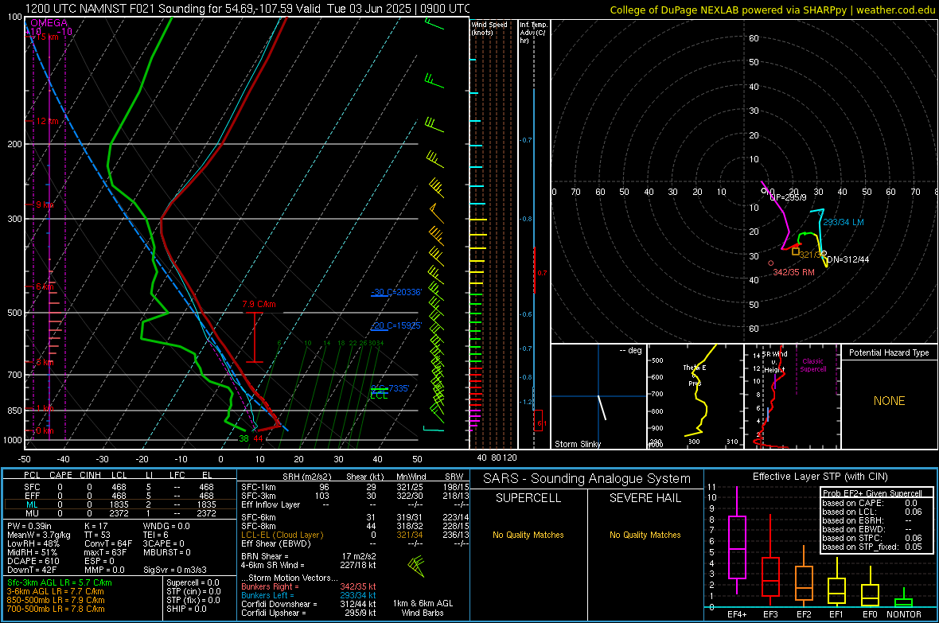Click the 'Sfc-3km AGL LR = 5.7 C/km' line
The width and height of the screenshot is (939, 623).
coord(60,582)
